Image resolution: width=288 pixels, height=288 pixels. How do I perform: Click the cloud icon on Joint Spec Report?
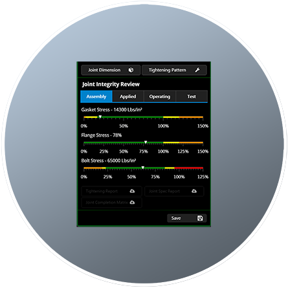tap(194, 191)
